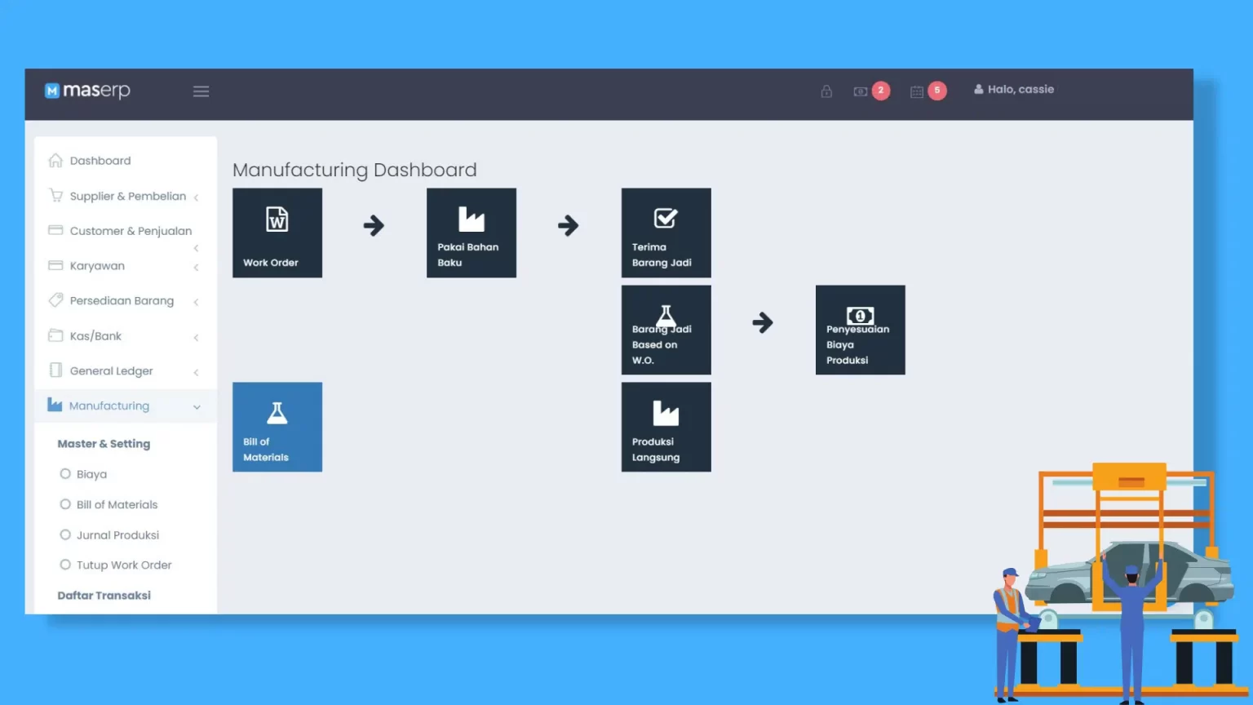Click the hamburger menu icon in header

coord(201,91)
